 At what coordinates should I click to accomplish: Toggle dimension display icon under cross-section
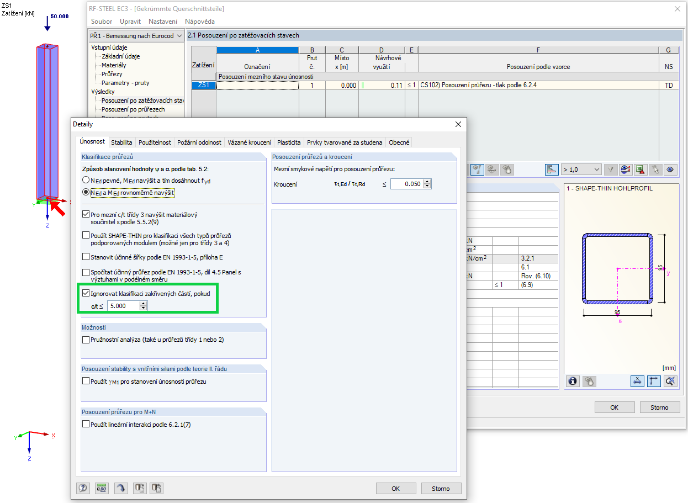(x=637, y=381)
